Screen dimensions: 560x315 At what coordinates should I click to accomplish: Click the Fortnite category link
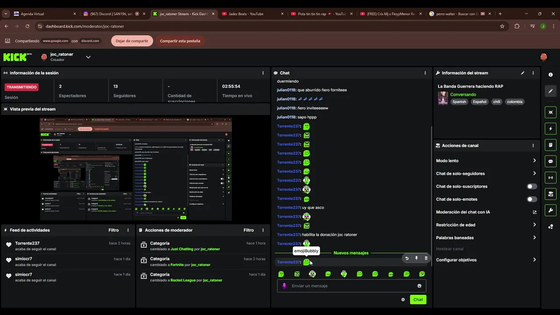(x=177, y=265)
